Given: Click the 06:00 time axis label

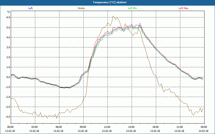Looking at the screenshot, I should click(x=59, y=127).
